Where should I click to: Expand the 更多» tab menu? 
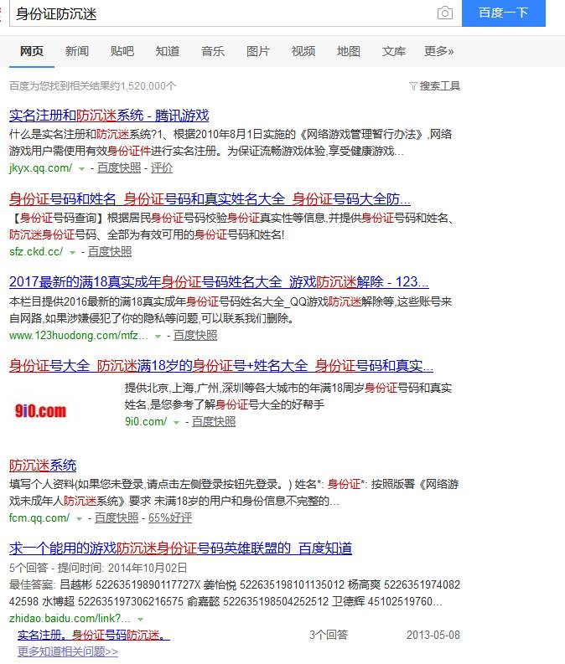pos(438,51)
